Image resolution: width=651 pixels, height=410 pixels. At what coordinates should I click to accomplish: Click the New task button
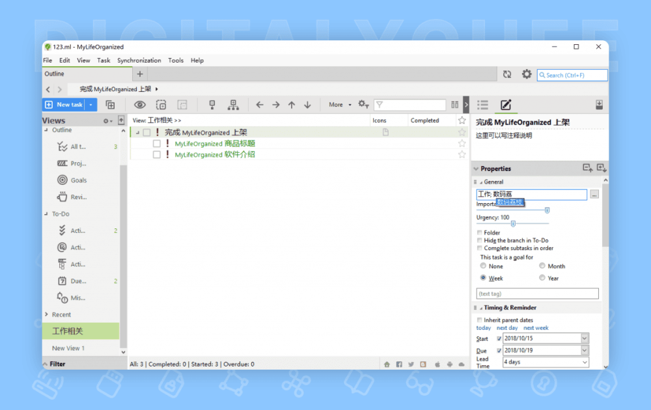(x=64, y=105)
